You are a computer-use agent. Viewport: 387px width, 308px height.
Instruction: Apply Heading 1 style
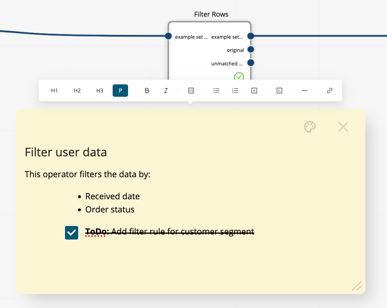click(x=54, y=91)
